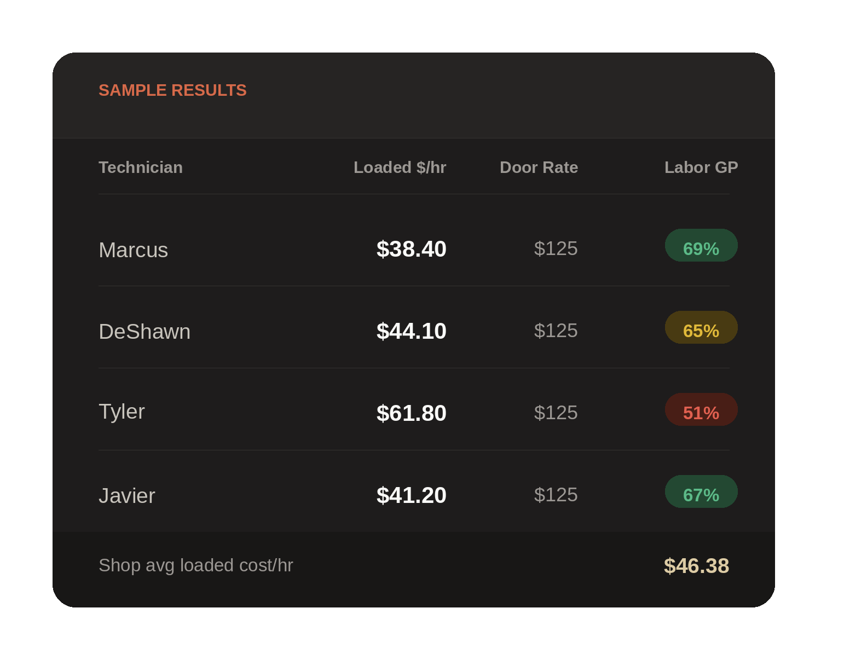Select the Technician column header
The image size is (867, 660).
click(141, 167)
